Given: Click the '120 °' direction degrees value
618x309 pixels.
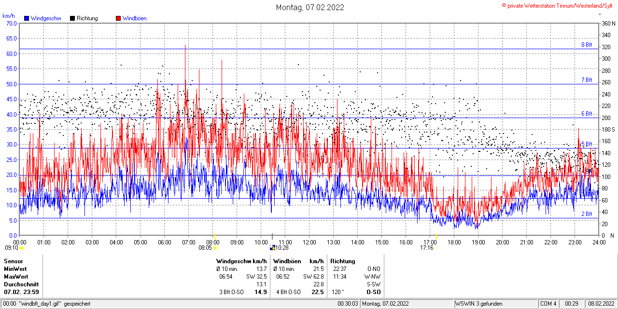Looking at the screenshot, I should [337, 292].
